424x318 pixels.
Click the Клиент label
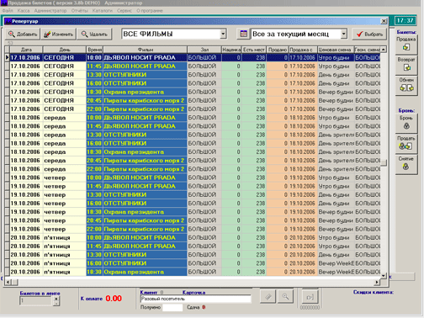coord(149,293)
